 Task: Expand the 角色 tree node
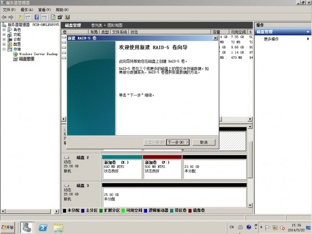4,30
